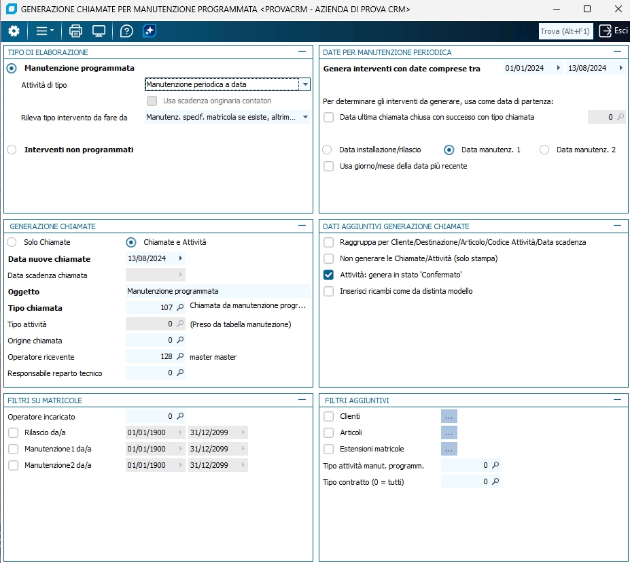The image size is (630, 563).
Task: Click the blue sparkle assistant icon
Action: point(150,31)
